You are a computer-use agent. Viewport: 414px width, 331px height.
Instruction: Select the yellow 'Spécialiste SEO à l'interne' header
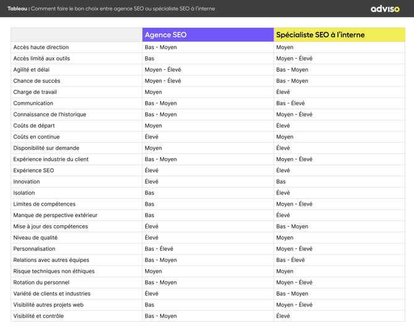point(320,35)
